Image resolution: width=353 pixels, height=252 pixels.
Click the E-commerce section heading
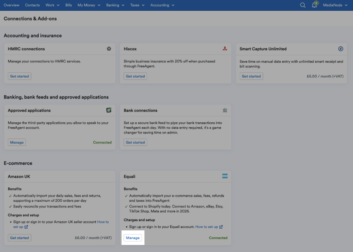(18, 163)
